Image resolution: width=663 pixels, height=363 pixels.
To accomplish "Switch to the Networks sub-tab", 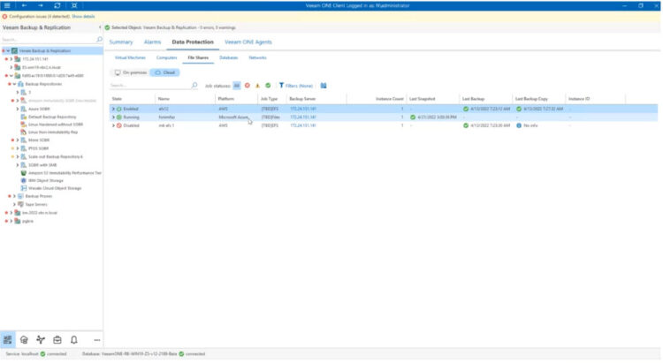I will pyautogui.click(x=257, y=58).
